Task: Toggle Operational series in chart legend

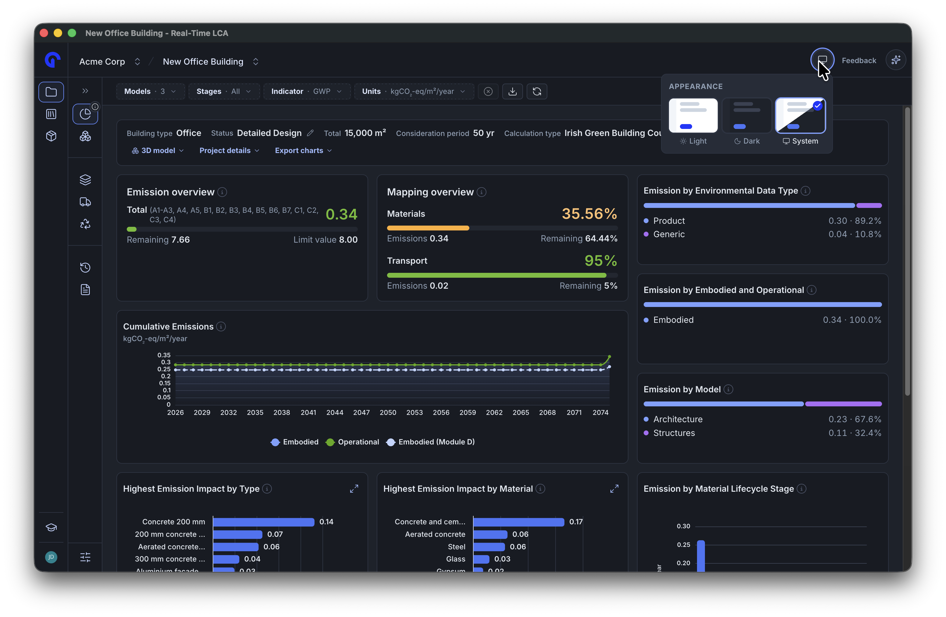Action: coord(352,442)
